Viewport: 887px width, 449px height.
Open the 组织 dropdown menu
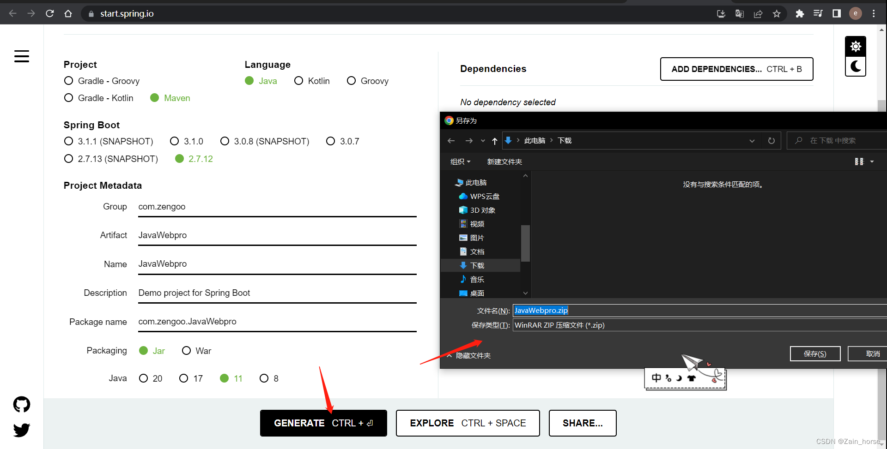pos(460,162)
